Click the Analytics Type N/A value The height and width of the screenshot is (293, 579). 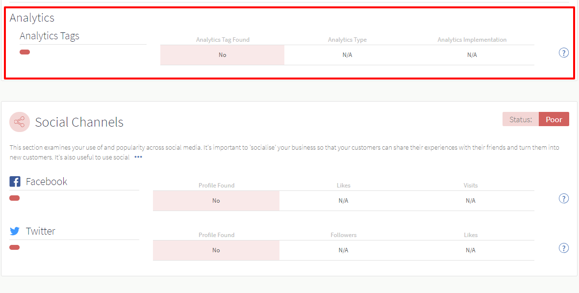[347, 55]
